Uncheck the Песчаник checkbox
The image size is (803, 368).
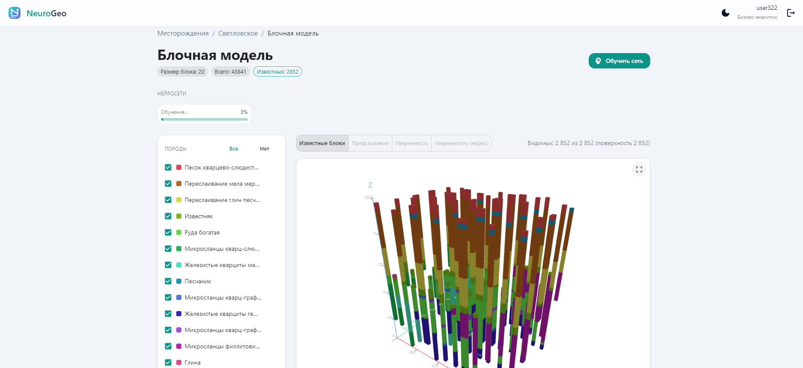pyautogui.click(x=168, y=281)
